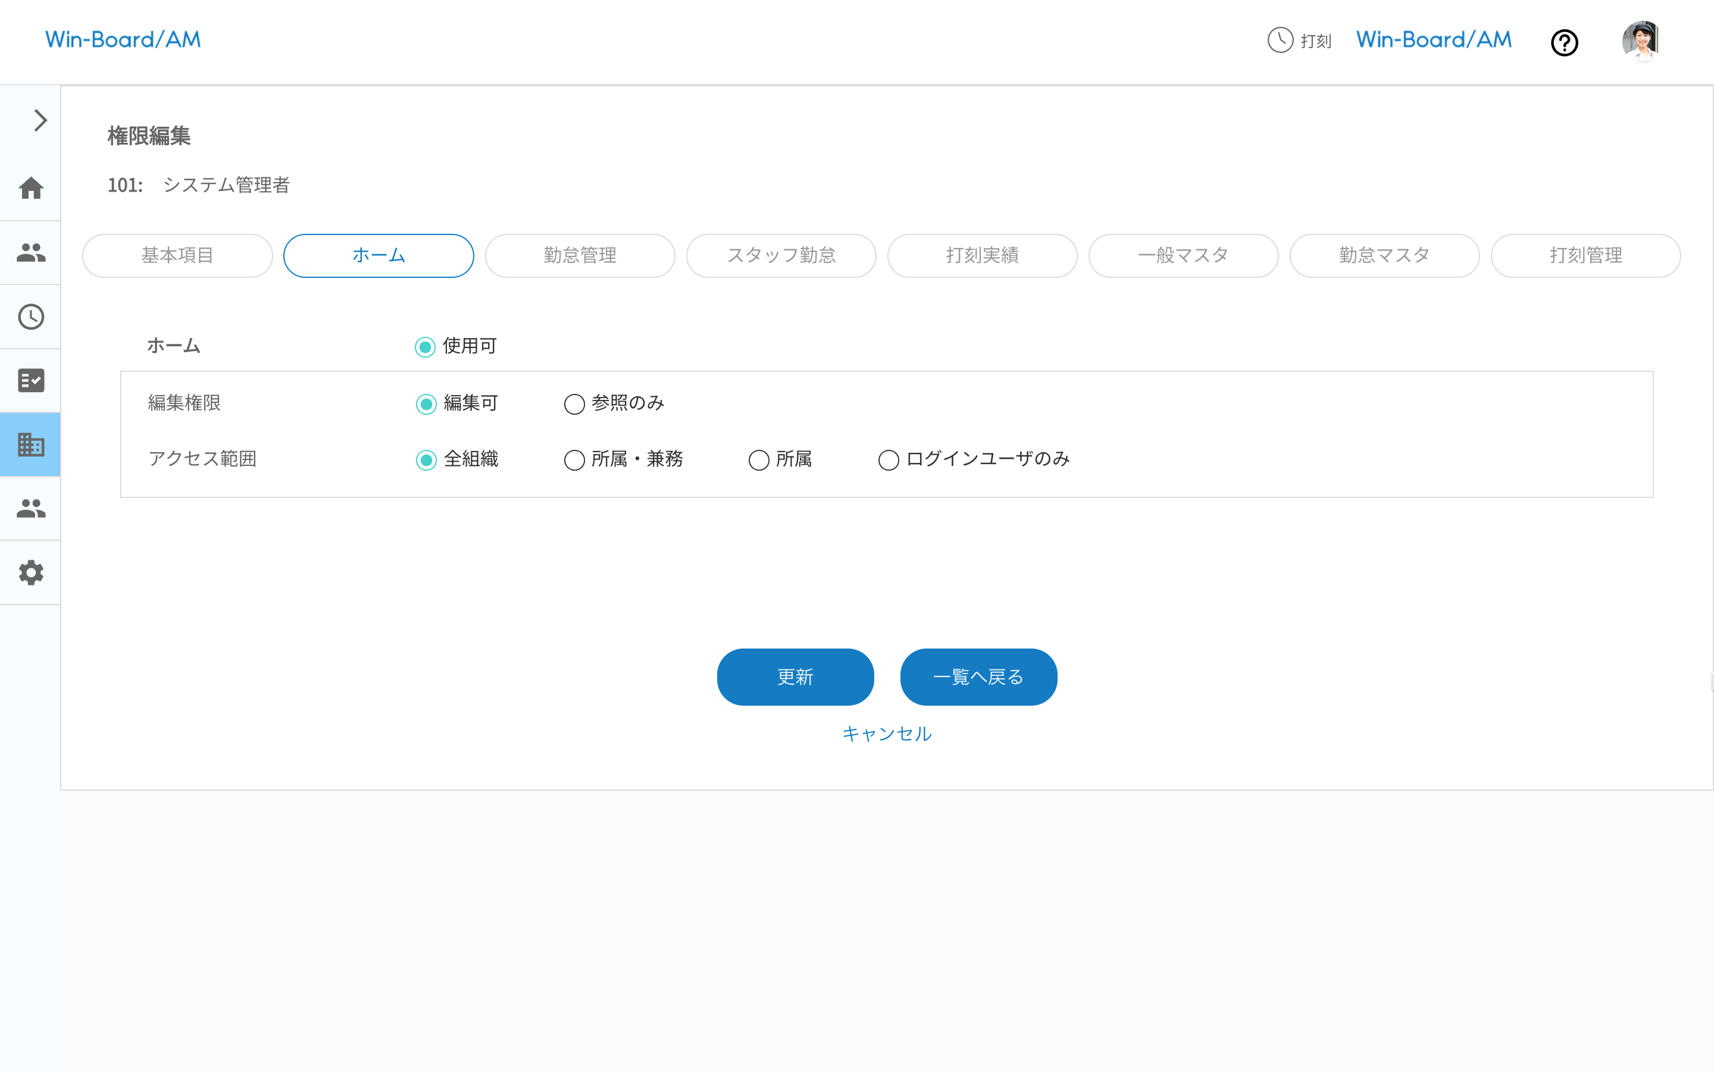Select 所属・兼務 access range
The height and width of the screenshot is (1071, 1714).
pyautogui.click(x=574, y=461)
